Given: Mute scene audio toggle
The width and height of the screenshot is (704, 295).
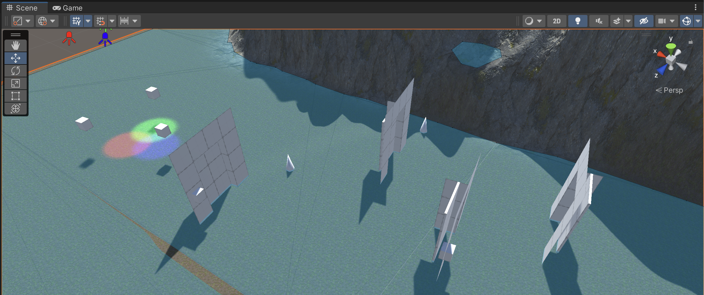Looking at the screenshot, I should click(599, 21).
